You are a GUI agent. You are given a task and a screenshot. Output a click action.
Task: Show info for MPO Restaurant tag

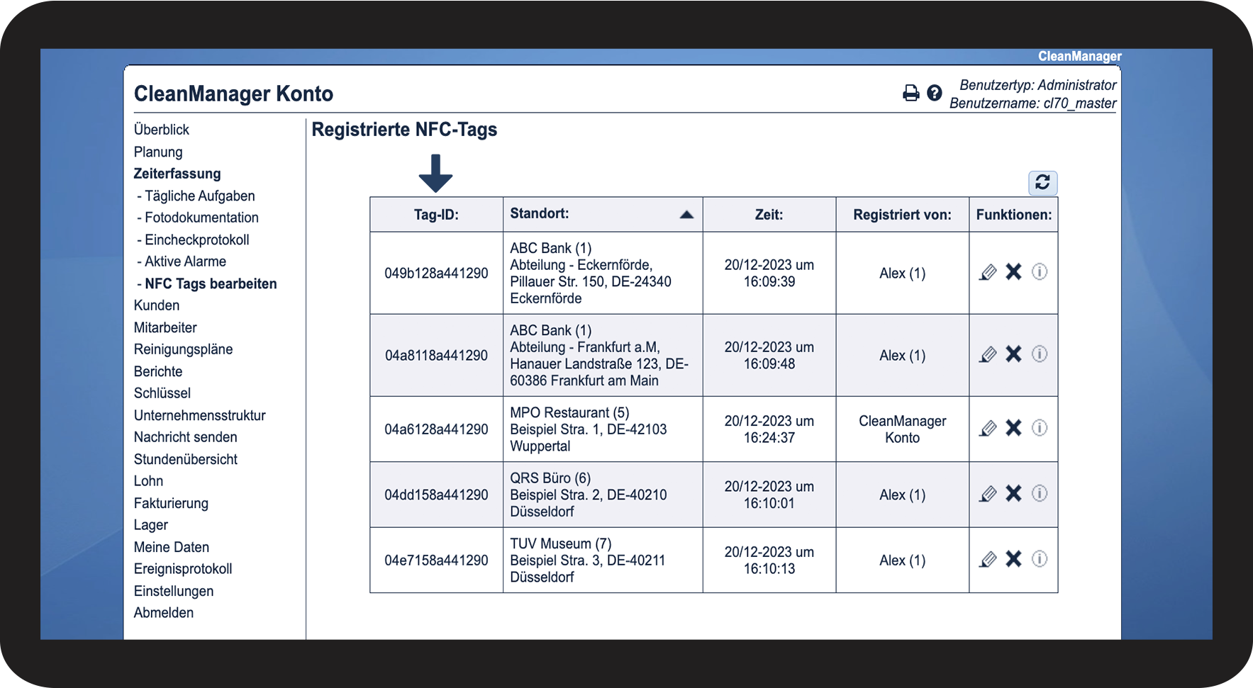pos(1040,428)
